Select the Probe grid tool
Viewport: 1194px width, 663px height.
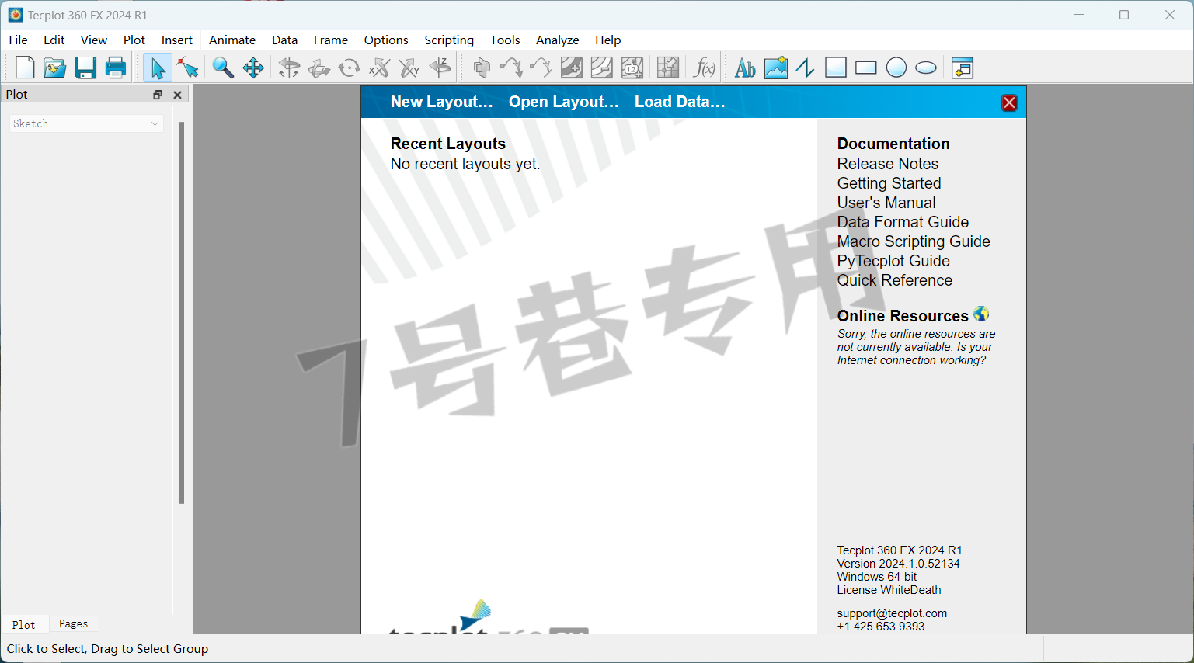(668, 68)
